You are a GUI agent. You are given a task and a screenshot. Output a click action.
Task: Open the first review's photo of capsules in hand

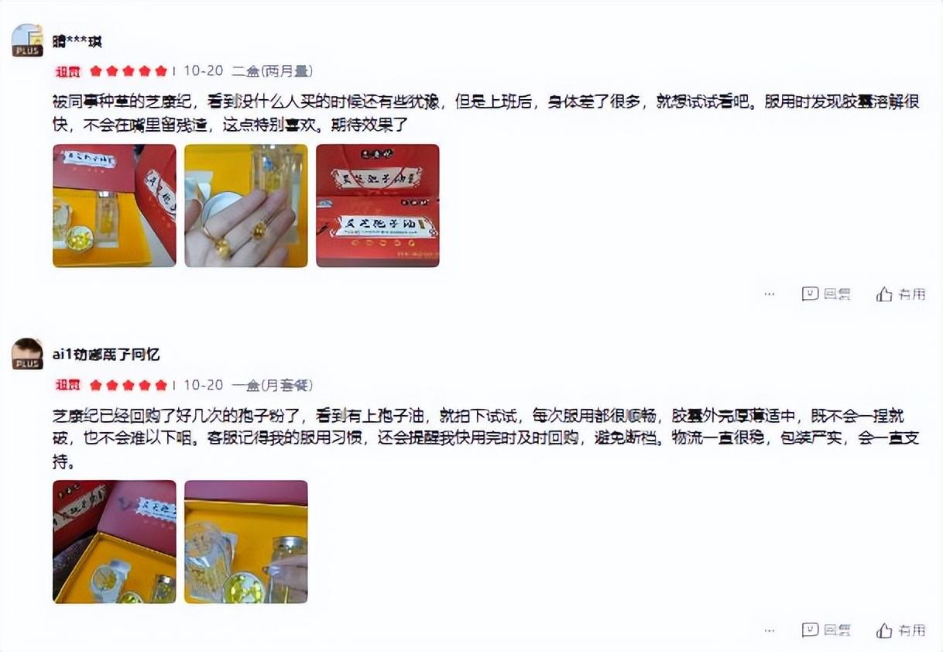click(245, 205)
